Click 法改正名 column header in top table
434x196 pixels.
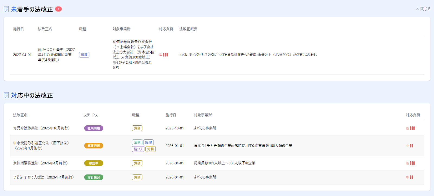click(45, 29)
